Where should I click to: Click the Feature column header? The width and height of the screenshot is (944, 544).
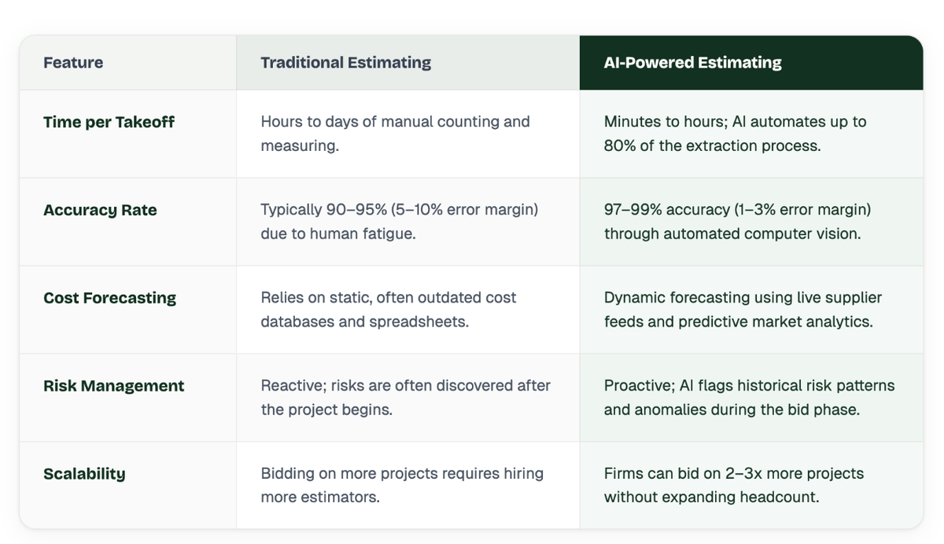point(73,62)
